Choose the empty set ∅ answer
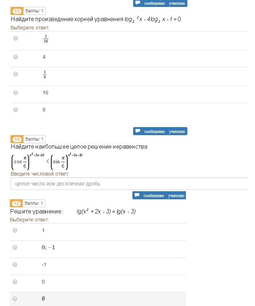This screenshot has width=255, height=306. 15,299
